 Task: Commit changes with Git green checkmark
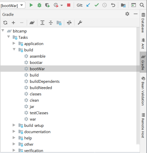[97, 5]
